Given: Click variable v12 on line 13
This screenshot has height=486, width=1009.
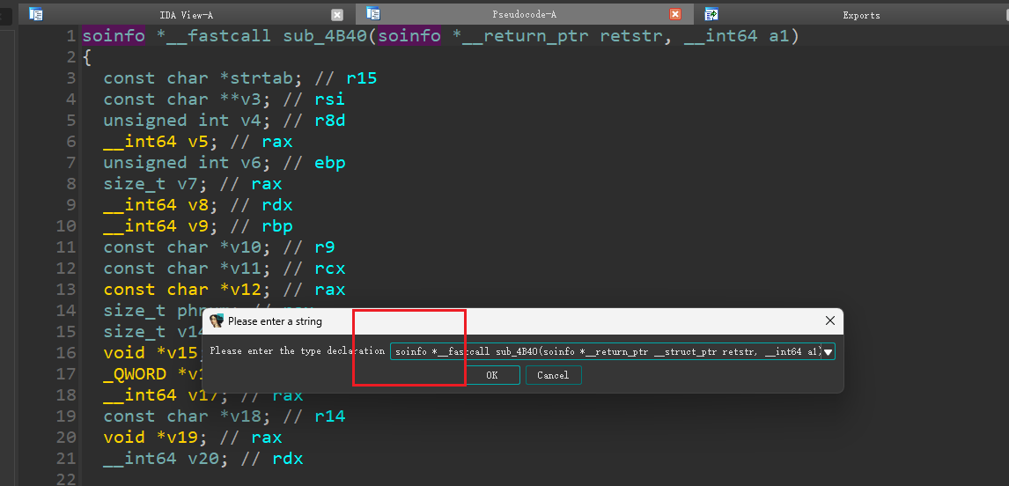Looking at the screenshot, I should point(246,289).
